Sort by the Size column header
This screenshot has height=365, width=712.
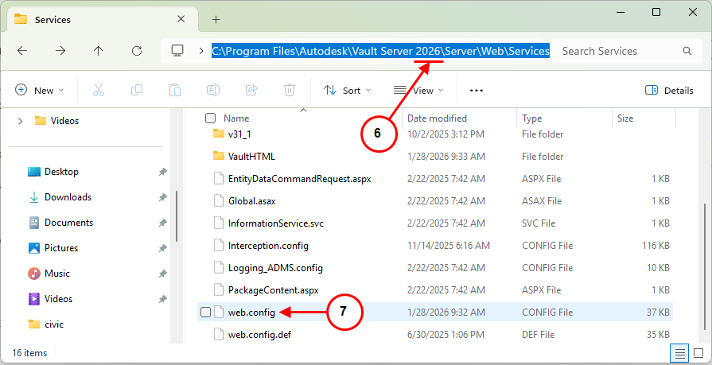tap(625, 118)
